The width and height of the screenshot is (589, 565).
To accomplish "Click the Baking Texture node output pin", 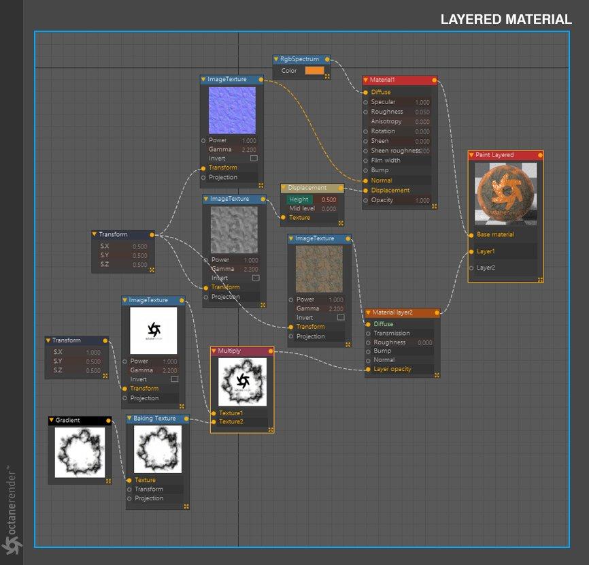I will (x=186, y=419).
